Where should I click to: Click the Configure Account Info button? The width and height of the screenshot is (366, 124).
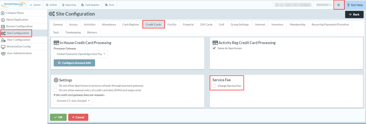[74, 63]
